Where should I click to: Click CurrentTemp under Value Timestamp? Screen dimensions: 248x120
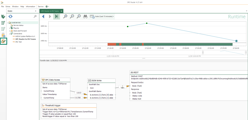(49, 98)
